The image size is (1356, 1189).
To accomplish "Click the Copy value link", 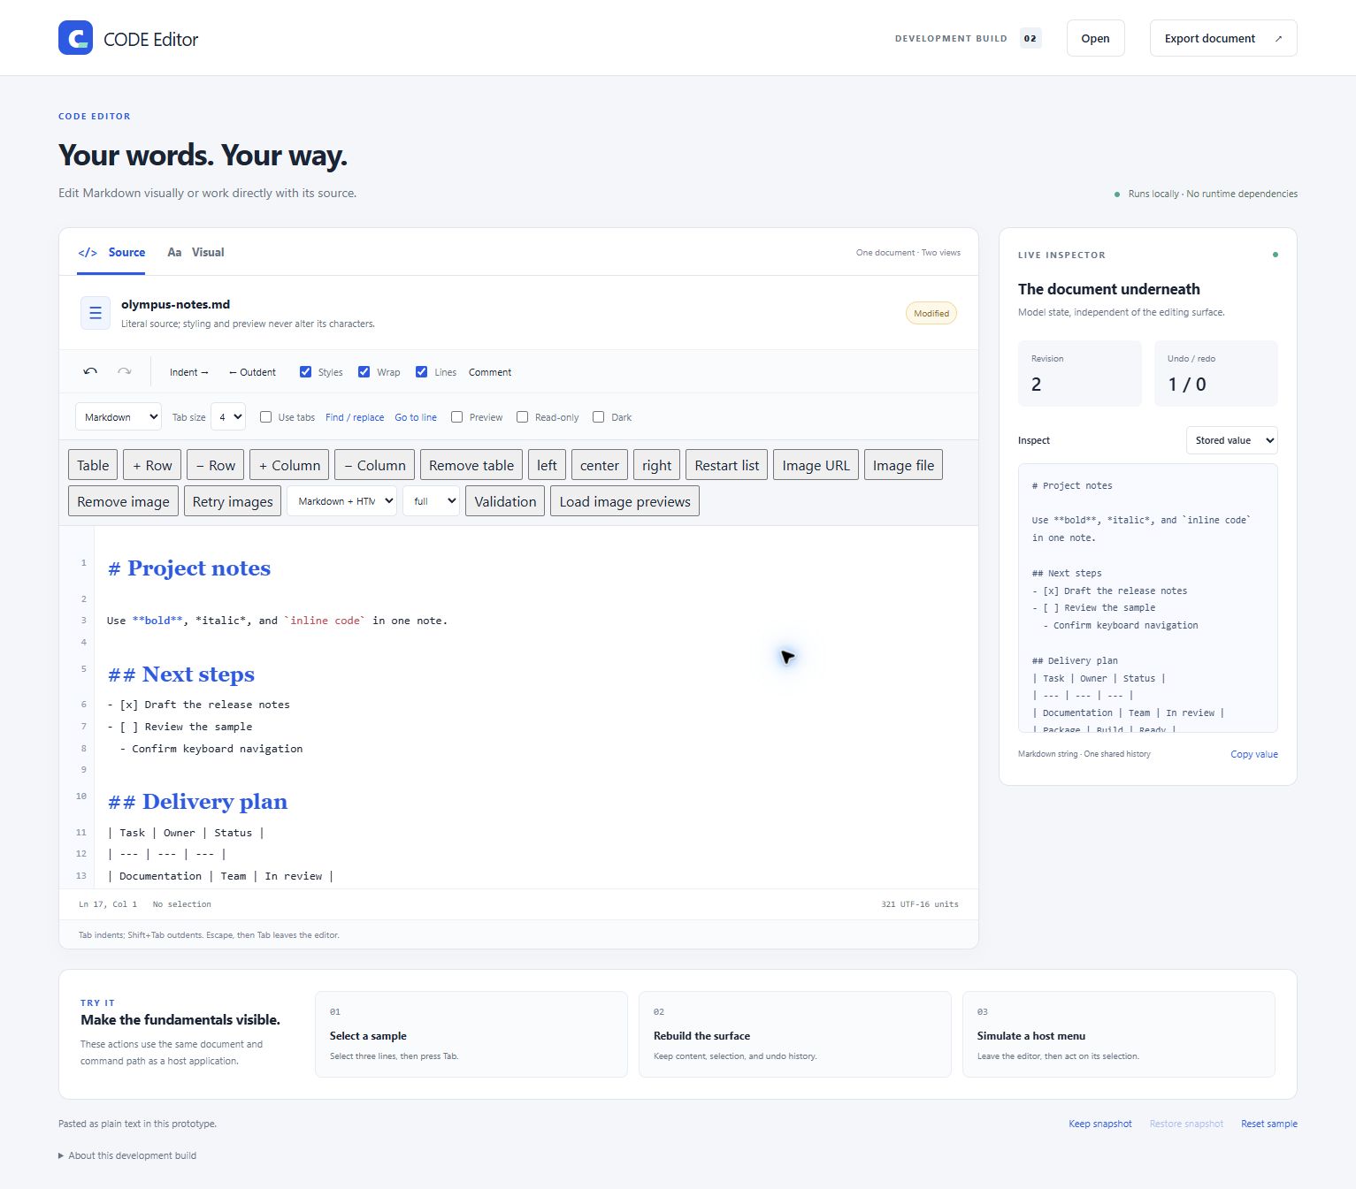I will pos(1254,754).
